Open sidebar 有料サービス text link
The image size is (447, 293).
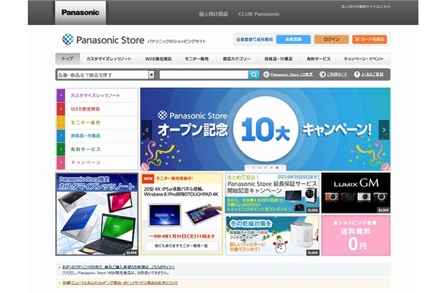click(x=86, y=149)
